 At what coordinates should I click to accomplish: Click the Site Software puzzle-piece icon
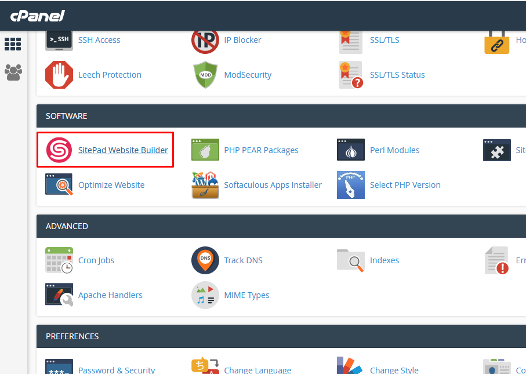pos(497,150)
